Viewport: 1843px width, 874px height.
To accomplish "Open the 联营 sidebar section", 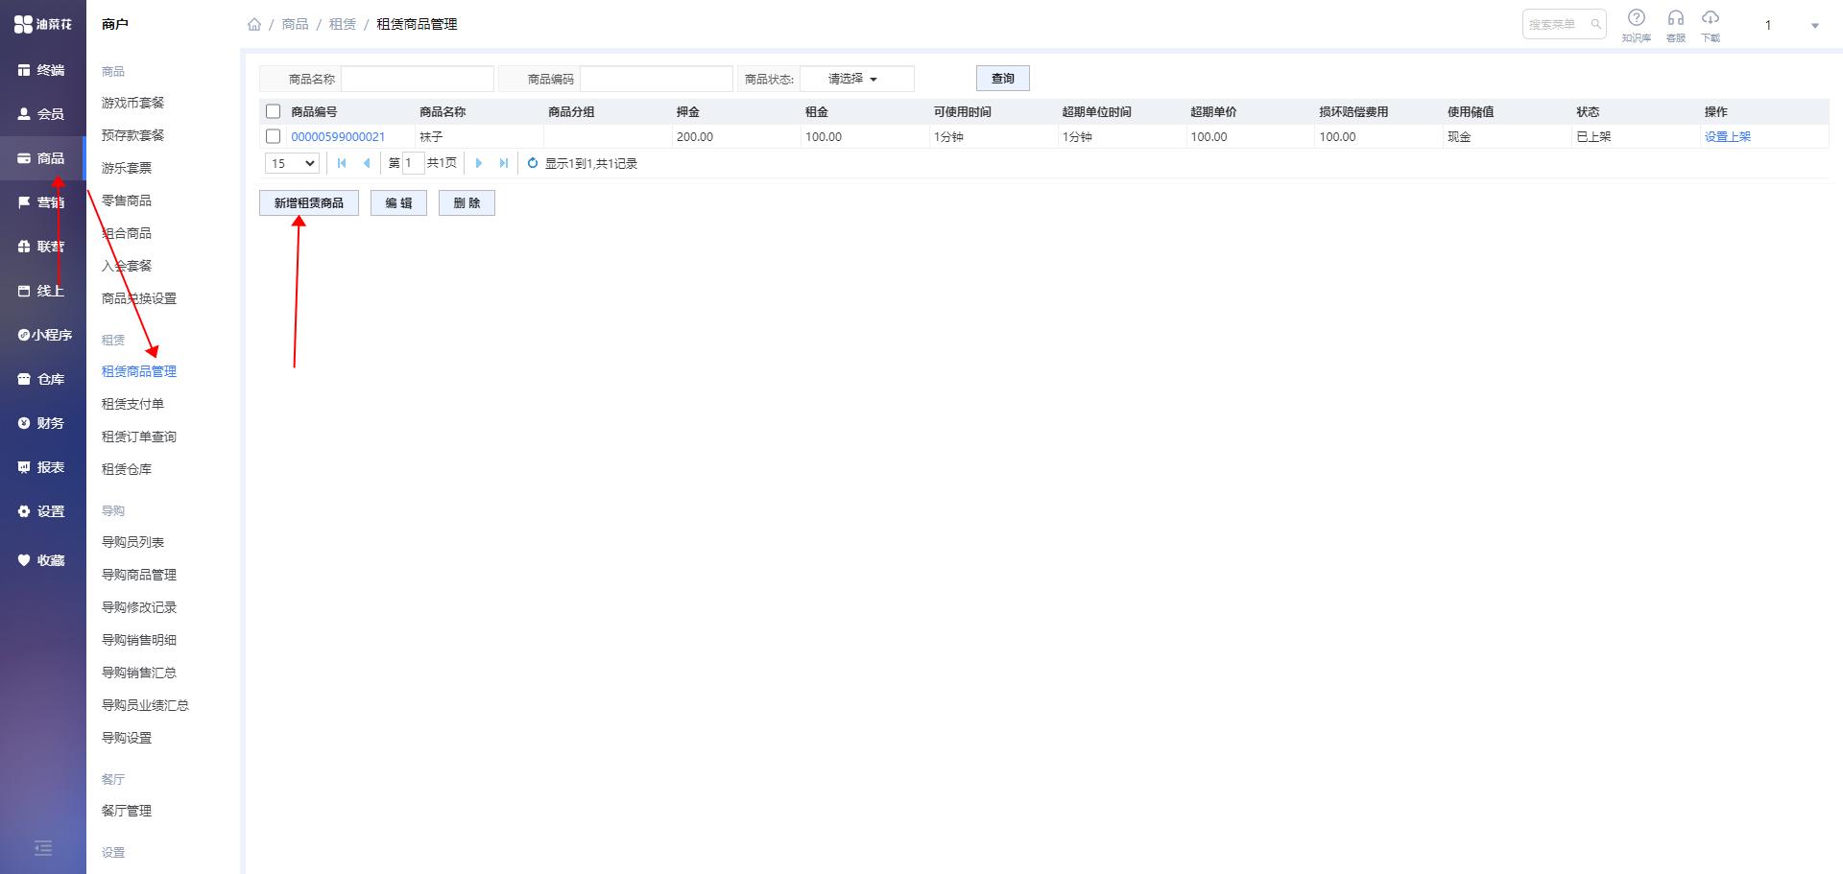I will tap(42, 247).
